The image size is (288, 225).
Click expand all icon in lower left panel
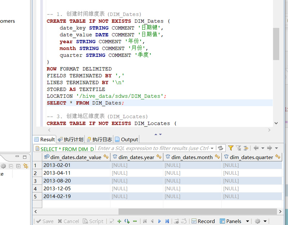[18, 166]
